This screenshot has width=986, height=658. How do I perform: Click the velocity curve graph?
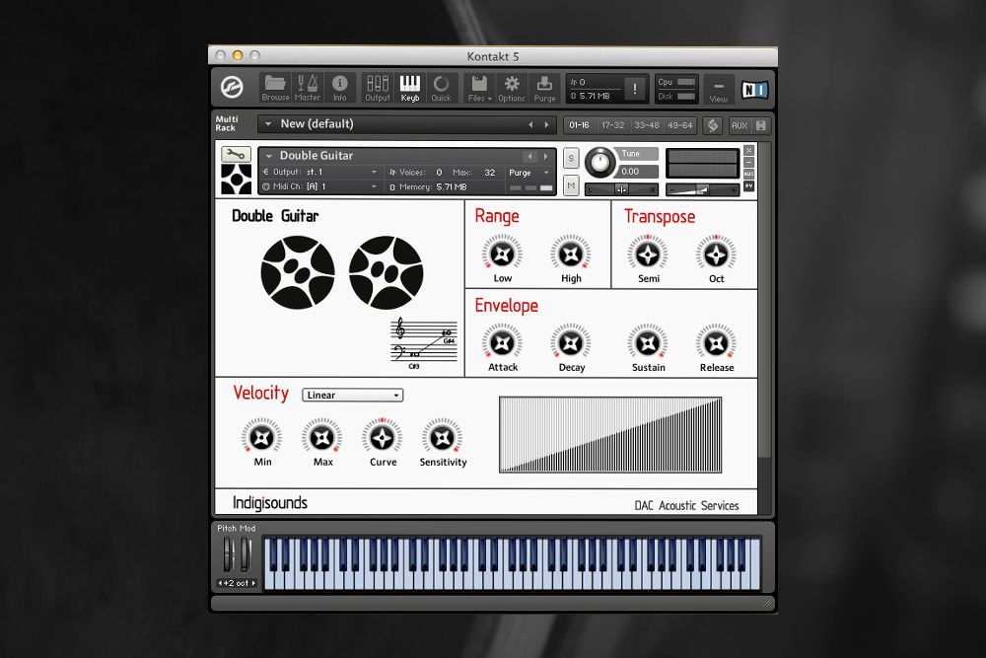point(610,435)
